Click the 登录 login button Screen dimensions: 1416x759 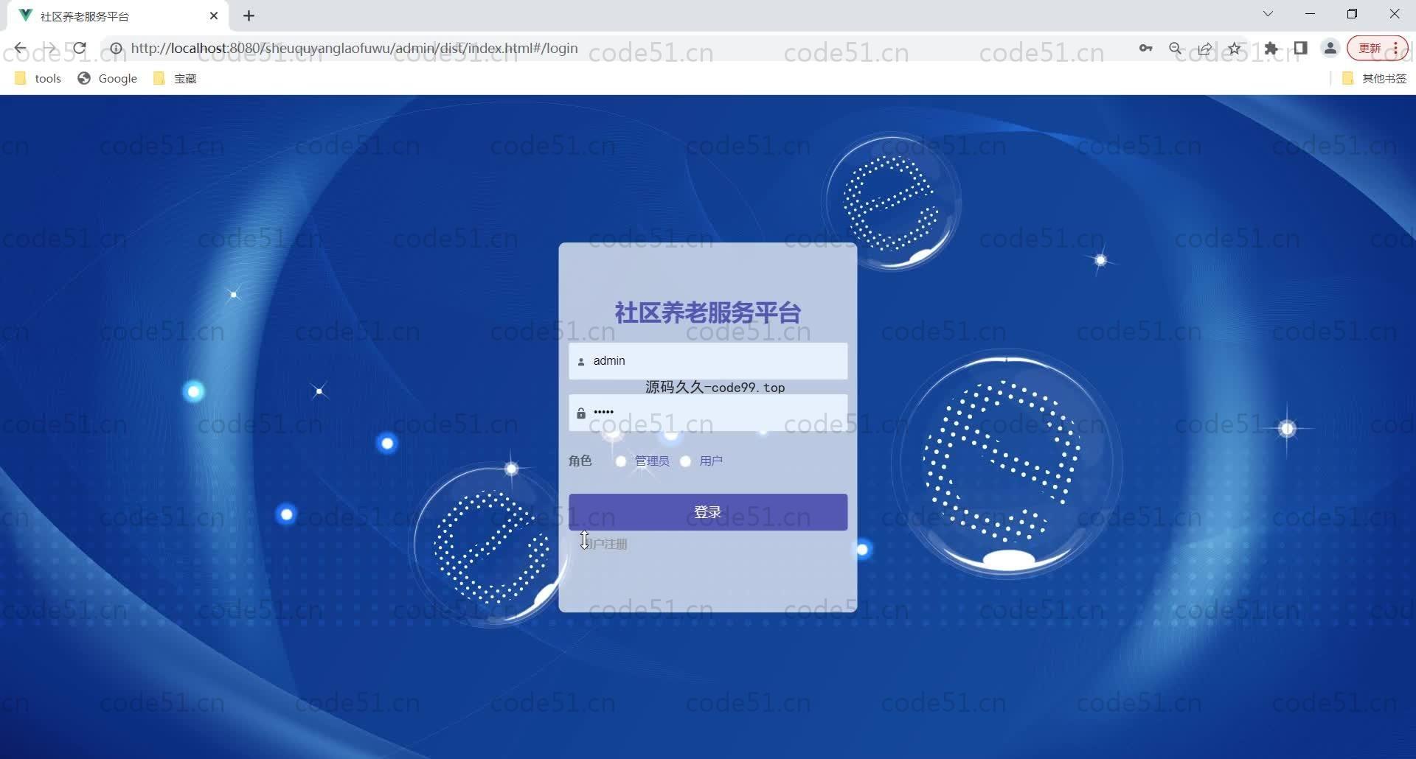click(708, 512)
